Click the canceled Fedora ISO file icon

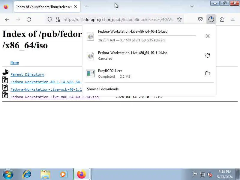click(91, 56)
